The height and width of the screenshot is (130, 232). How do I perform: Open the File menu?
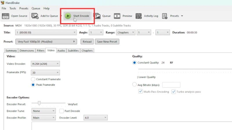[x=4, y=8]
